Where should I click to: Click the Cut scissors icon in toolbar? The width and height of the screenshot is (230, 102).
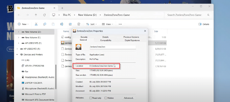tap(36, 24)
